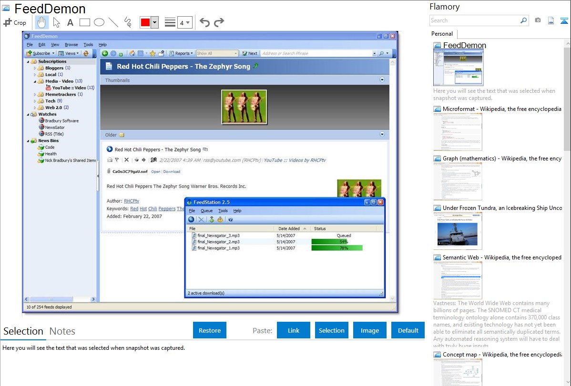571x386 pixels.
Task: Open the line width 4 dropdown
Action: (184, 23)
